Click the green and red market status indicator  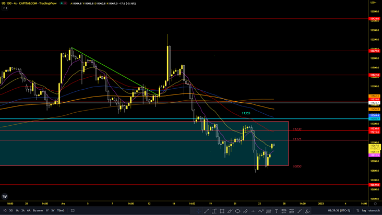pos(64,4)
